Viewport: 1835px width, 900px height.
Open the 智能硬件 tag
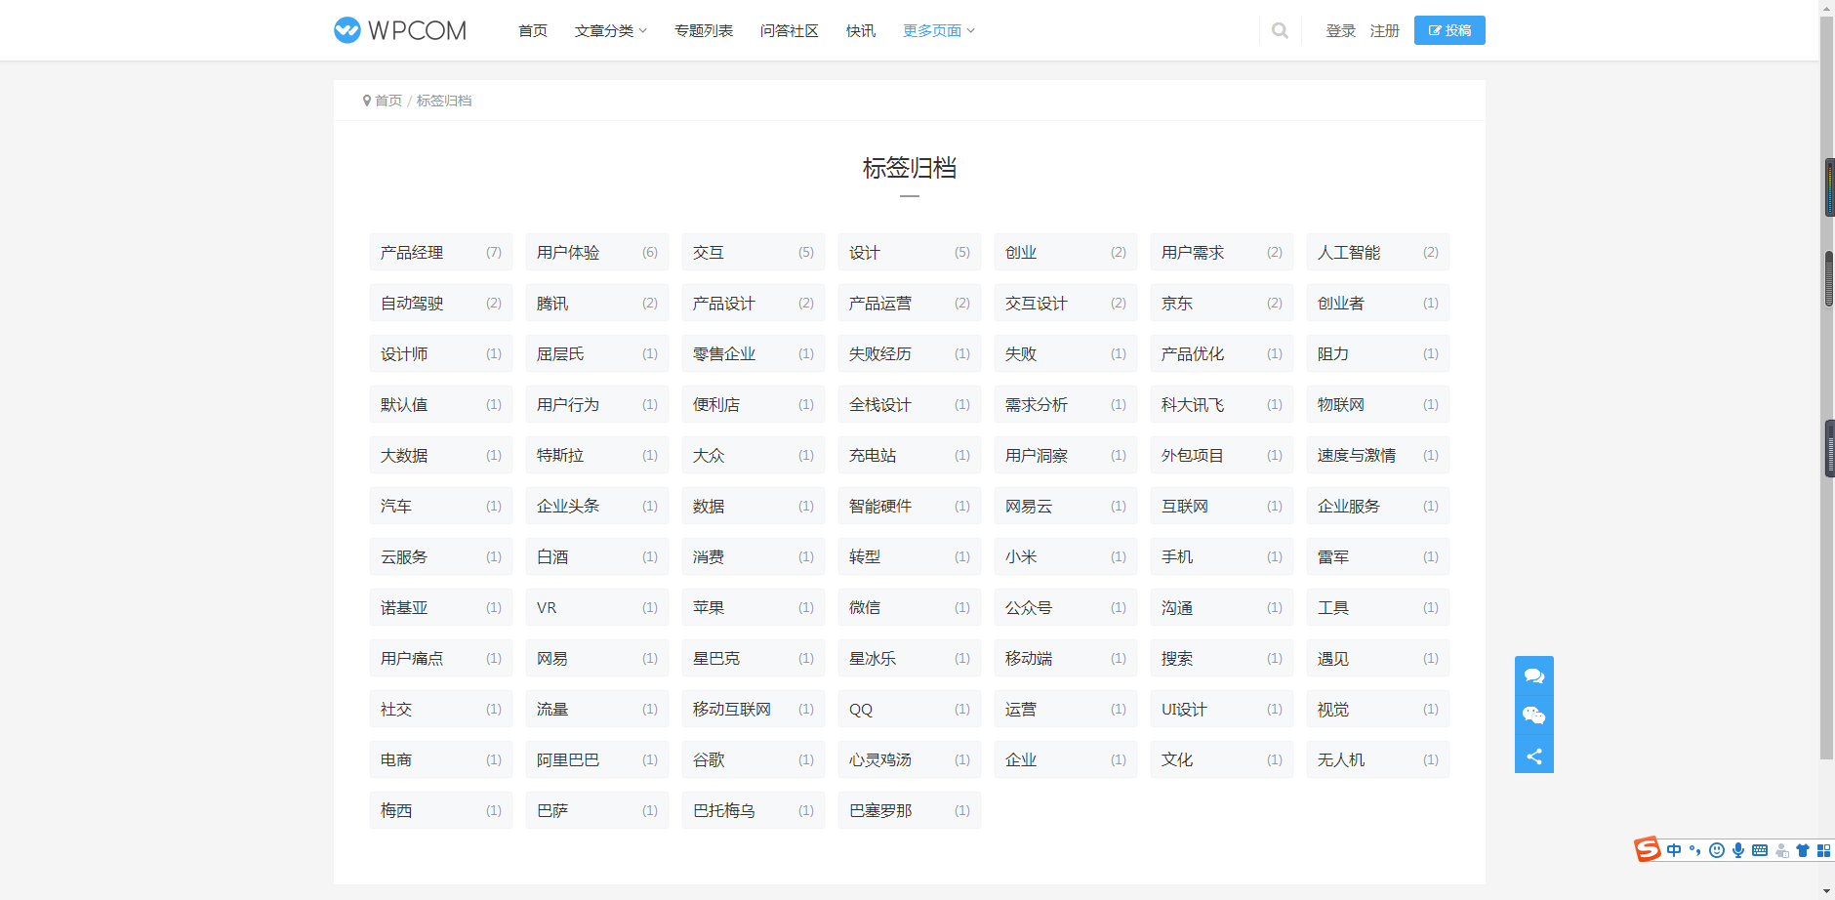point(910,506)
